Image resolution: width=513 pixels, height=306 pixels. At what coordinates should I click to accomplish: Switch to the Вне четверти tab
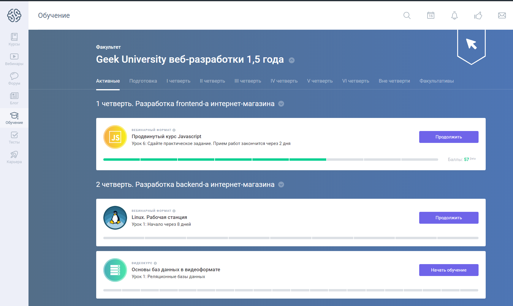click(394, 81)
